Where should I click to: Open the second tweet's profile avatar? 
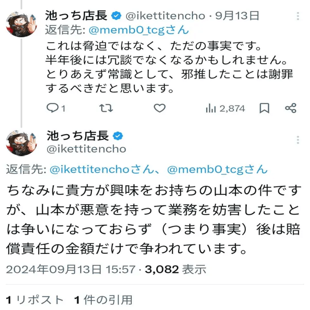[21, 143]
